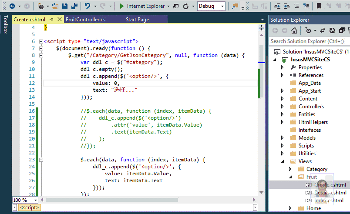Decrease line indent with the toolbar icon
The width and height of the screenshot is (350, 214).
click(x=277, y=6)
